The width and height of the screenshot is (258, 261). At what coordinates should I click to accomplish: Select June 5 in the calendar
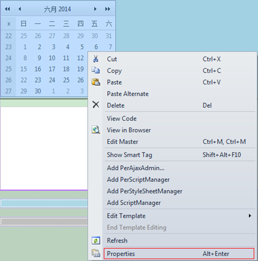click(x=82, y=47)
